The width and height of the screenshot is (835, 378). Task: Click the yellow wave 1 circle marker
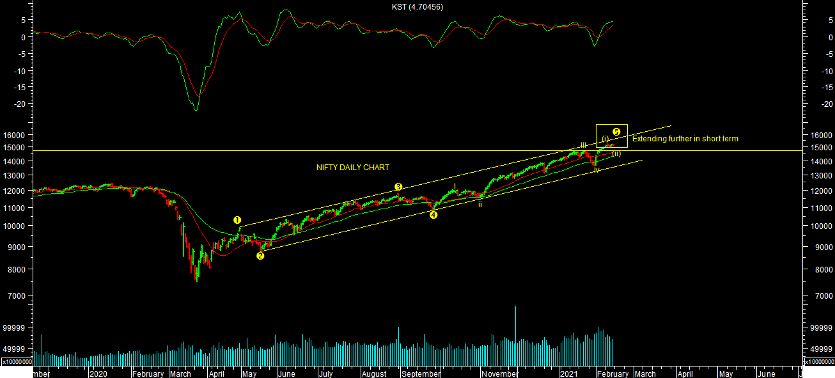pyautogui.click(x=238, y=220)
